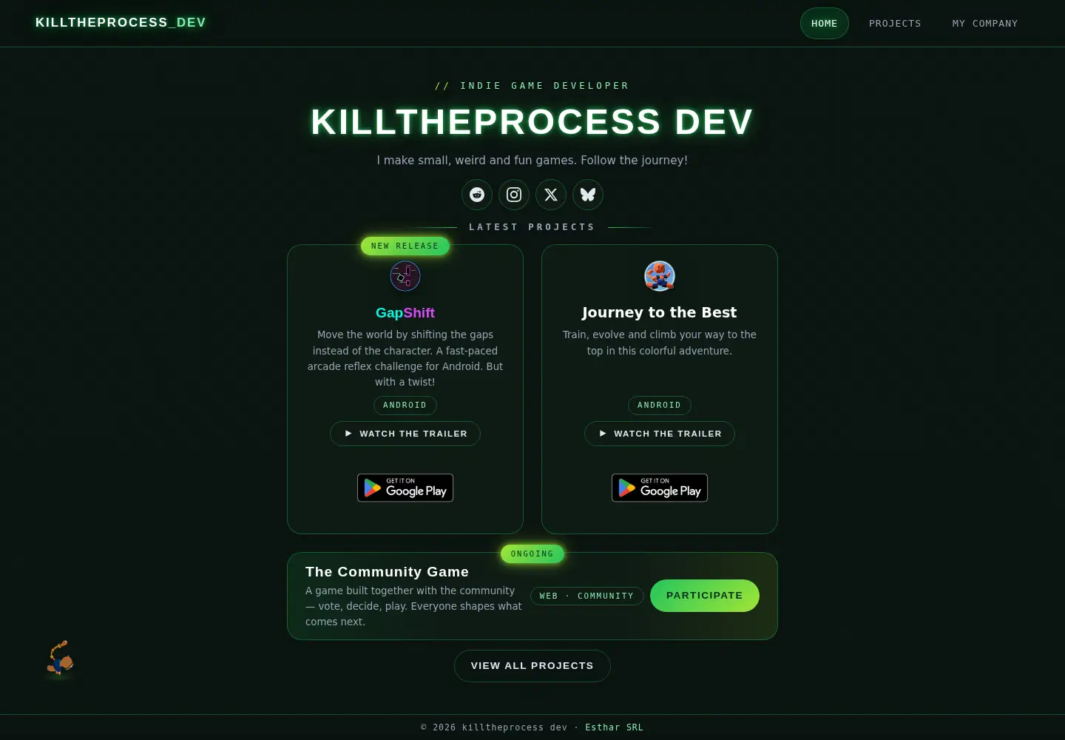Get GapShift on Google Play
Image resolution: width=1065 pixels, height=740 pixels.
click(x=405, y=488)
